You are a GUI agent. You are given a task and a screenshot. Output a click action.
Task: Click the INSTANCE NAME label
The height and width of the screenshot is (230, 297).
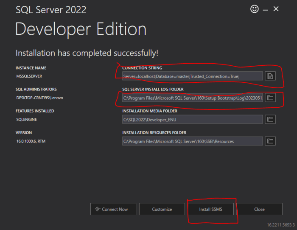pos(31,68)
